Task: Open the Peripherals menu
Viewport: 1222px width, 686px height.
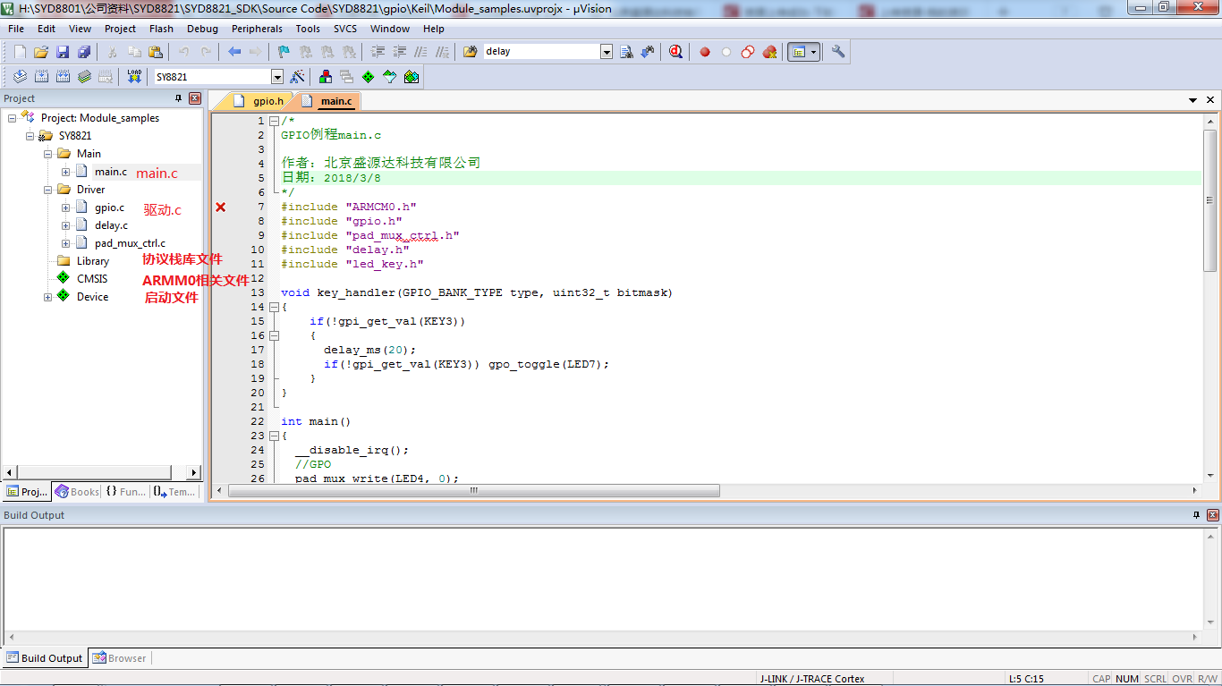Action: (x=257, y=29)
